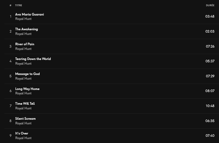
Task: Sort tracks by the DURÉE column header
Action: pyautogui.click(x=210, y=5)
